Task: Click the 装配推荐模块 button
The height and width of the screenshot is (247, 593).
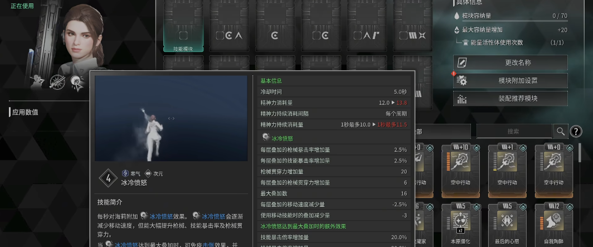Action: pyautogui.click(x=510, y=99)
